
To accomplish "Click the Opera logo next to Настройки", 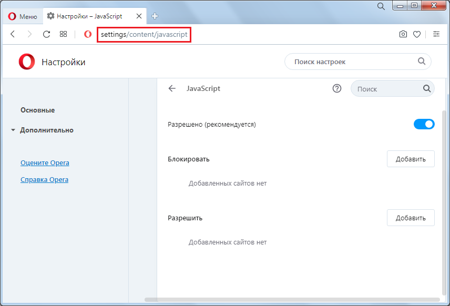I will pyautogui.click(x=27, y=62).
